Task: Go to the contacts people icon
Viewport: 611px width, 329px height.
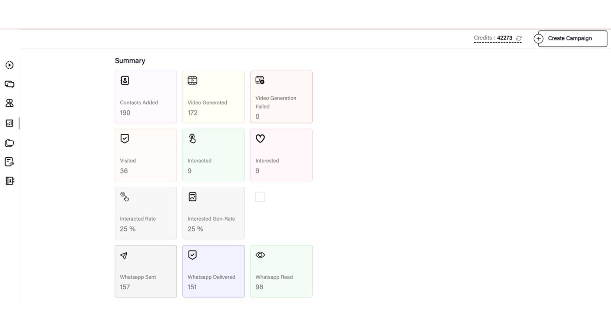Action: coord(9,103)
